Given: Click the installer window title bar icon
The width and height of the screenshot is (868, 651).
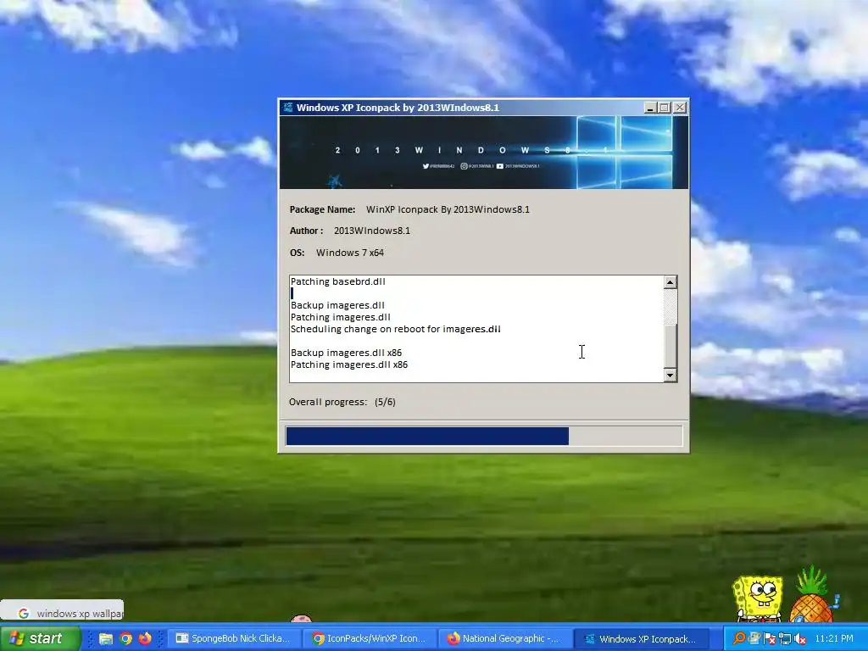Looking at the screenshot, I should click(x=288, y=108).
